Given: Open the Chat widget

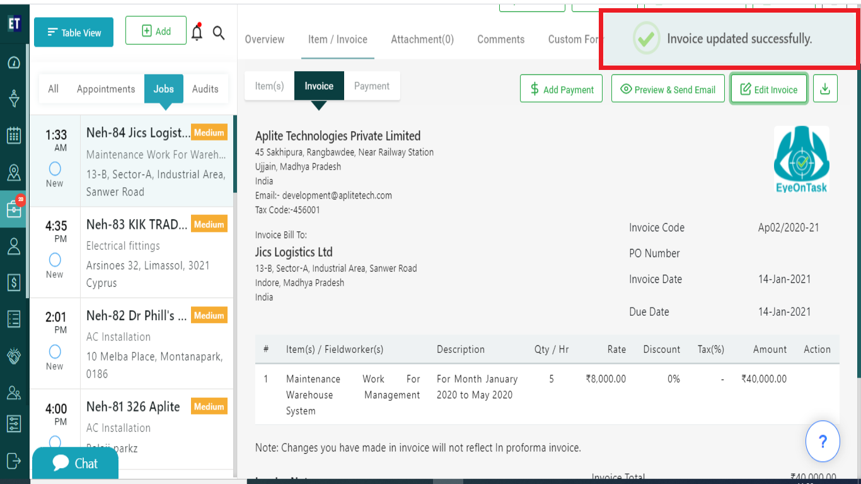Looking at the screenshot, I should coord(75,464).
